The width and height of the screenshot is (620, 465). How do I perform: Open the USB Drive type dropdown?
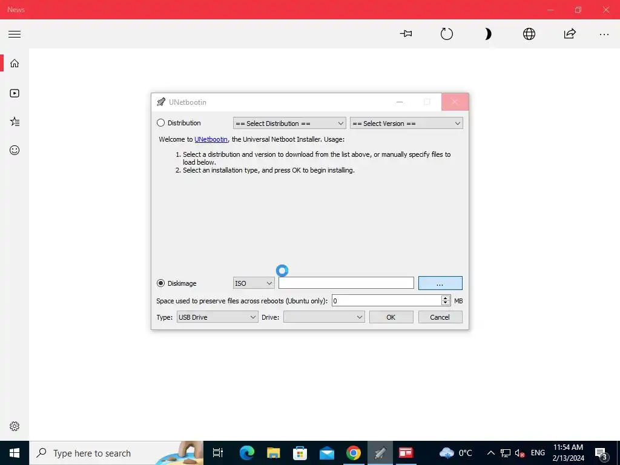[x=217, y=317]
